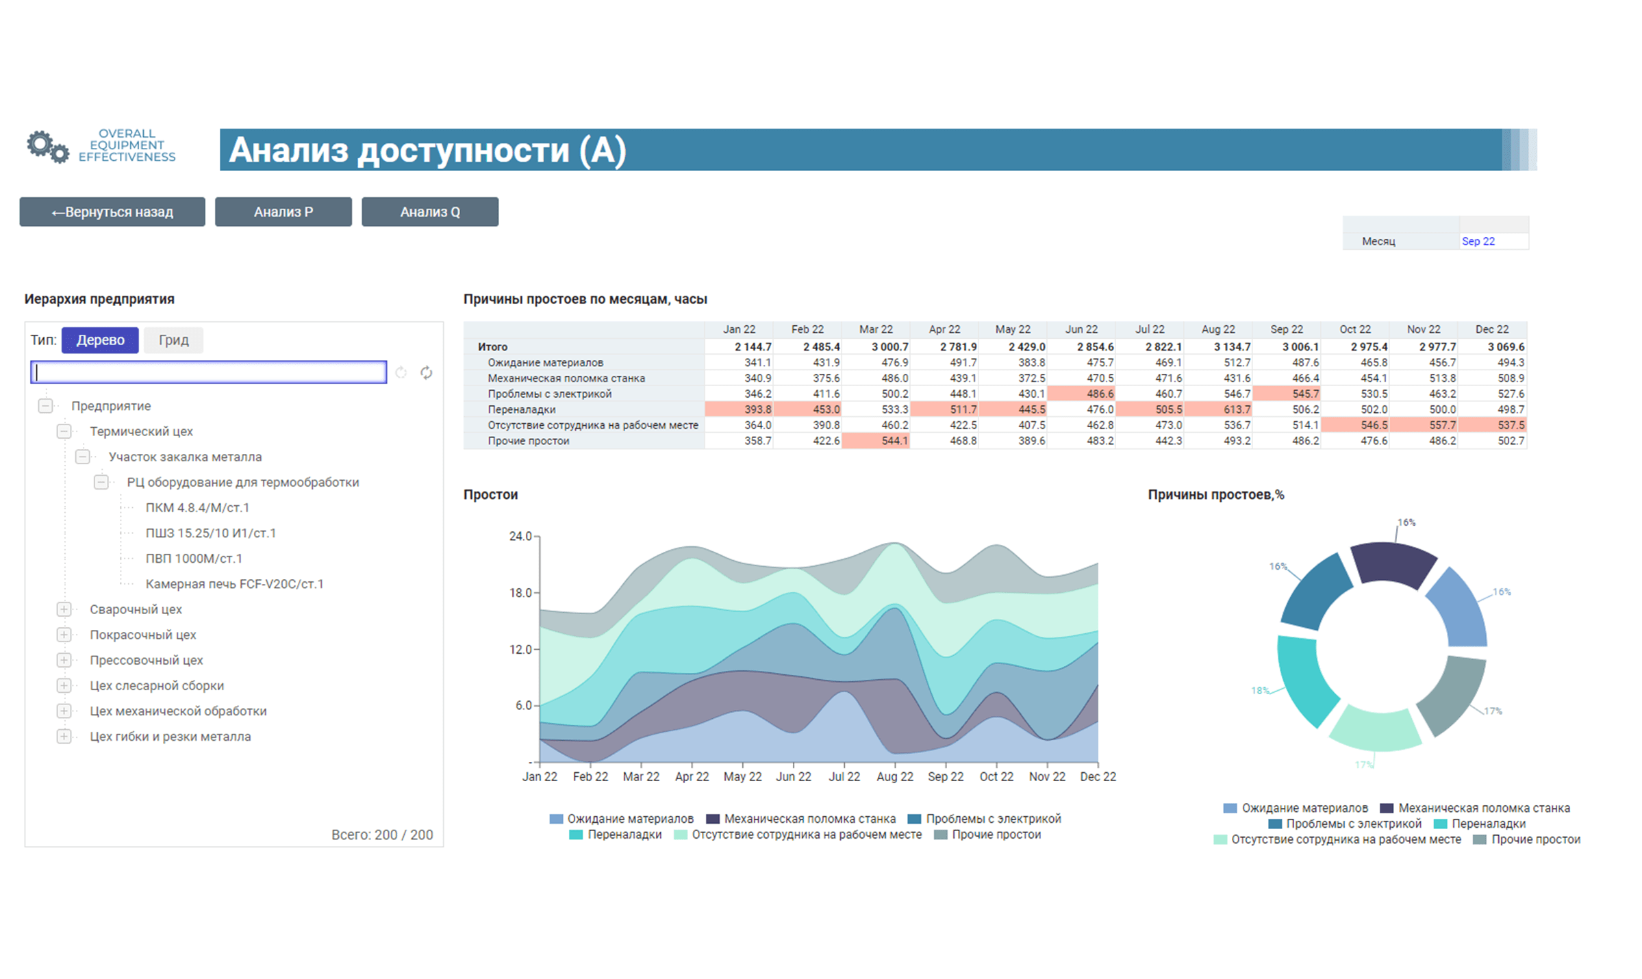1642x979 pixels.
Task: Collapse the Участок закалка металла node
Action: (x=82, y=457)
